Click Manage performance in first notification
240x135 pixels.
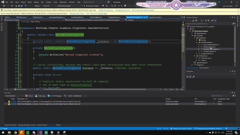point(123,10)
